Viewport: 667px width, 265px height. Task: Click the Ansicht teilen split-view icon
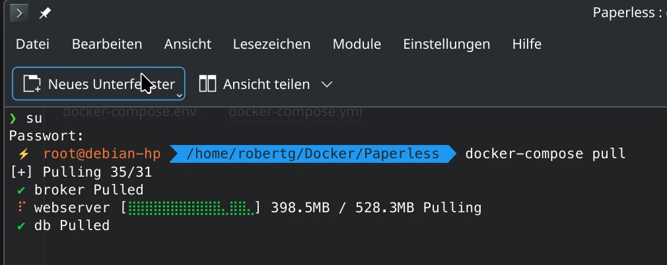pos(208,84)
